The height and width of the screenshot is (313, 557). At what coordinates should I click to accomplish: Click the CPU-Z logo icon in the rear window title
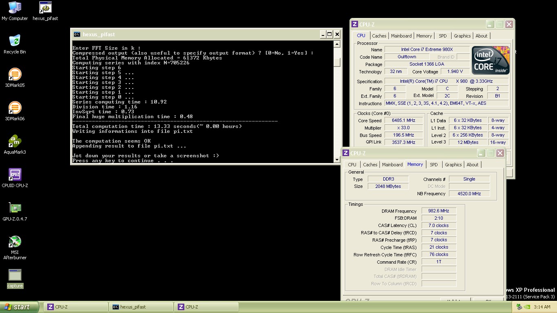pyautogui.click(x=355, y=24)
